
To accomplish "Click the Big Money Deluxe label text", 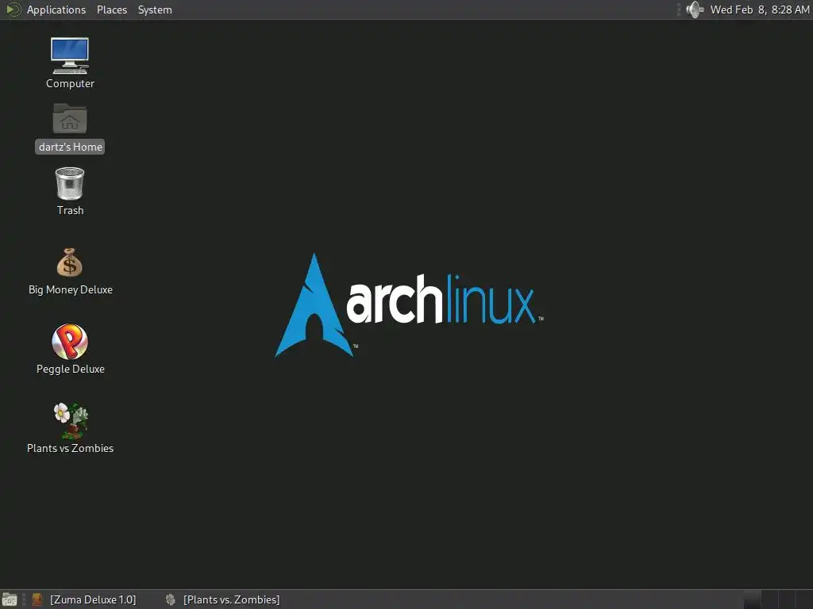I will click(71, 289).
